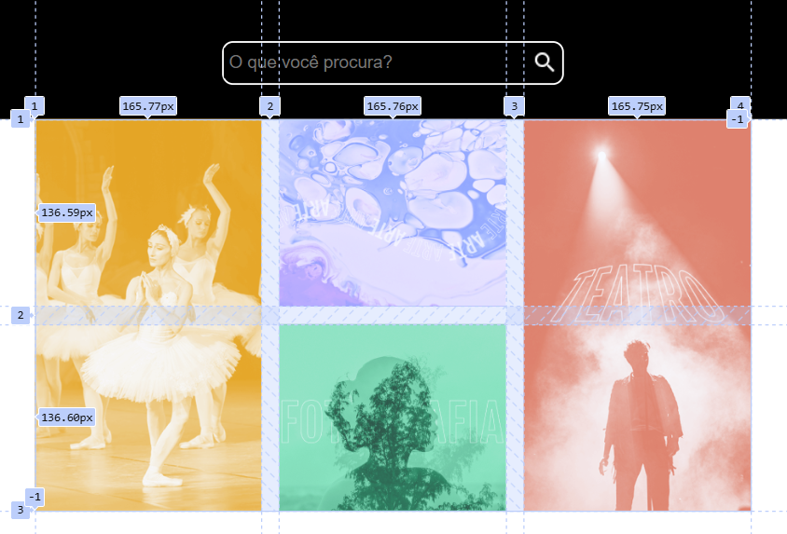
Task: Click the magnifying glass search icon
Action: pyautogui.click(x=544, y=62)
